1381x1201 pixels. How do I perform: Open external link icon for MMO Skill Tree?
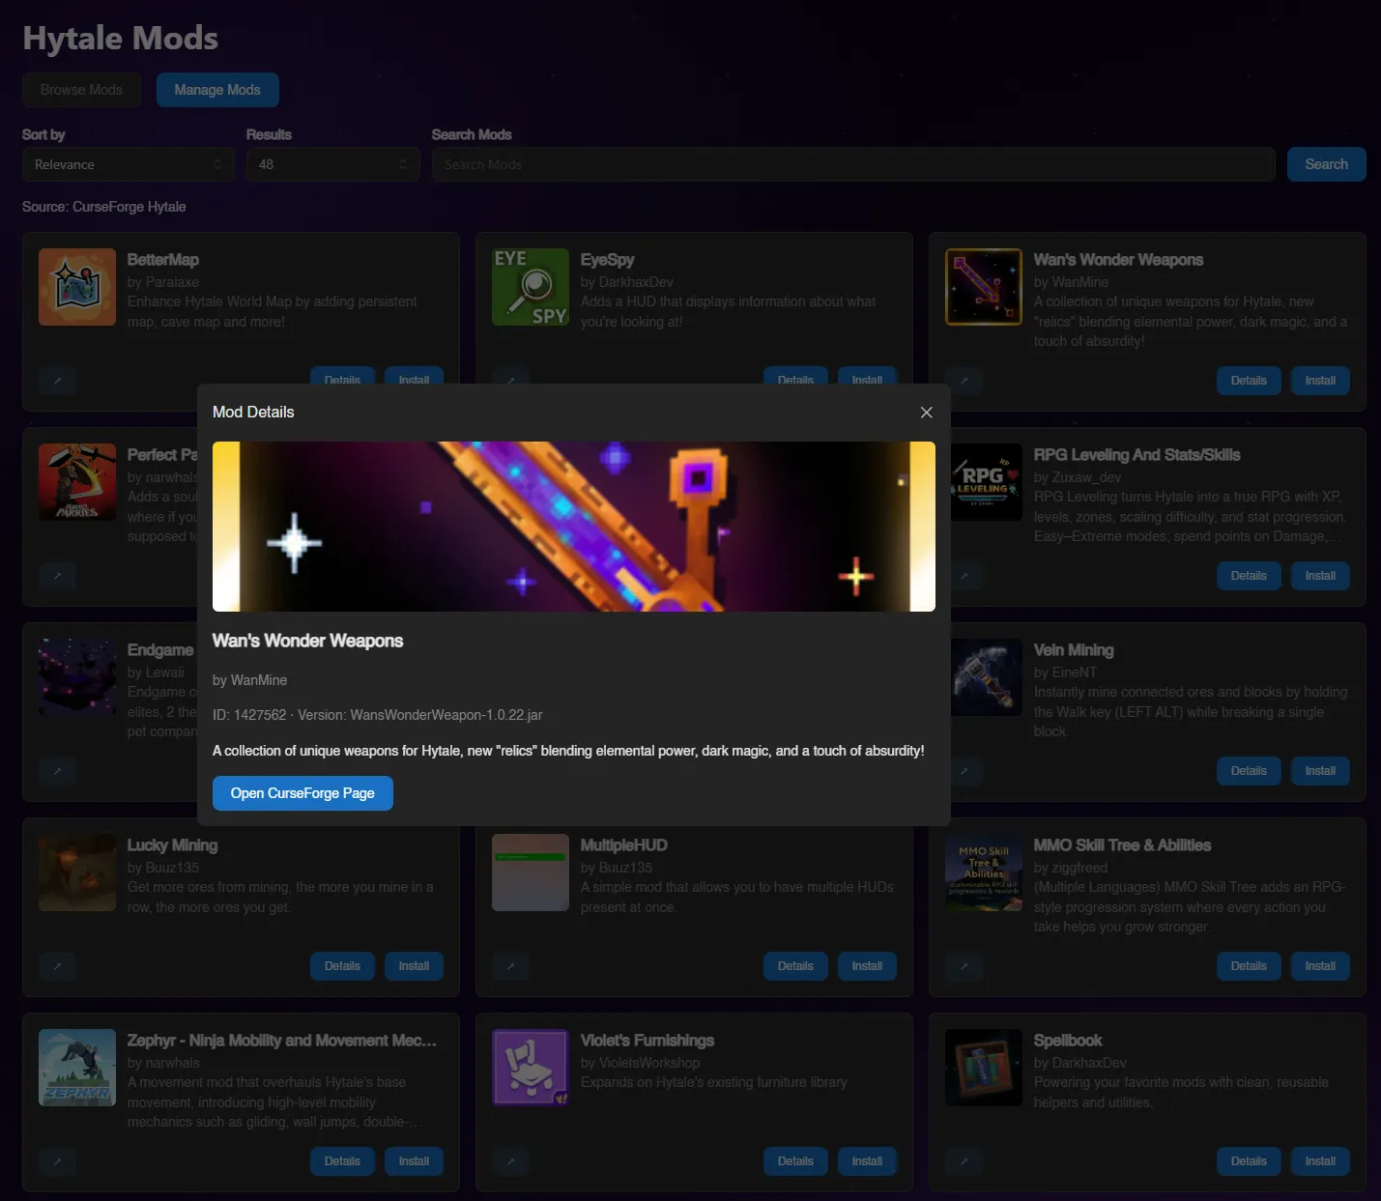(964, 966)
